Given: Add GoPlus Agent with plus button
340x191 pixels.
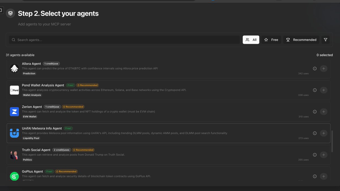Looking at the screenshot, I should click(324, 176).
